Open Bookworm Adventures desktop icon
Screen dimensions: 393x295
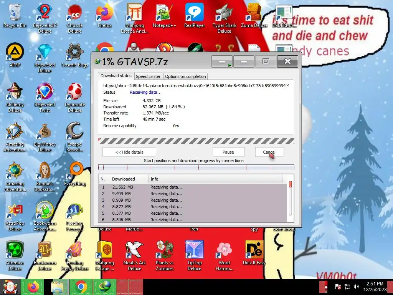point(45,217)
